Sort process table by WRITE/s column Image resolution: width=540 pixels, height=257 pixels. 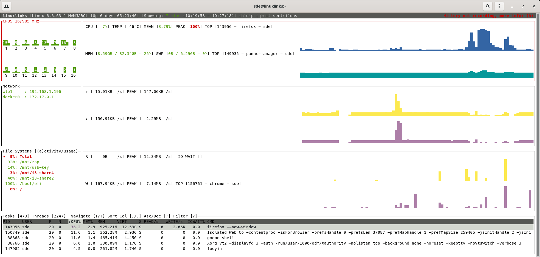pyautogui.click(x=174, y=222)
